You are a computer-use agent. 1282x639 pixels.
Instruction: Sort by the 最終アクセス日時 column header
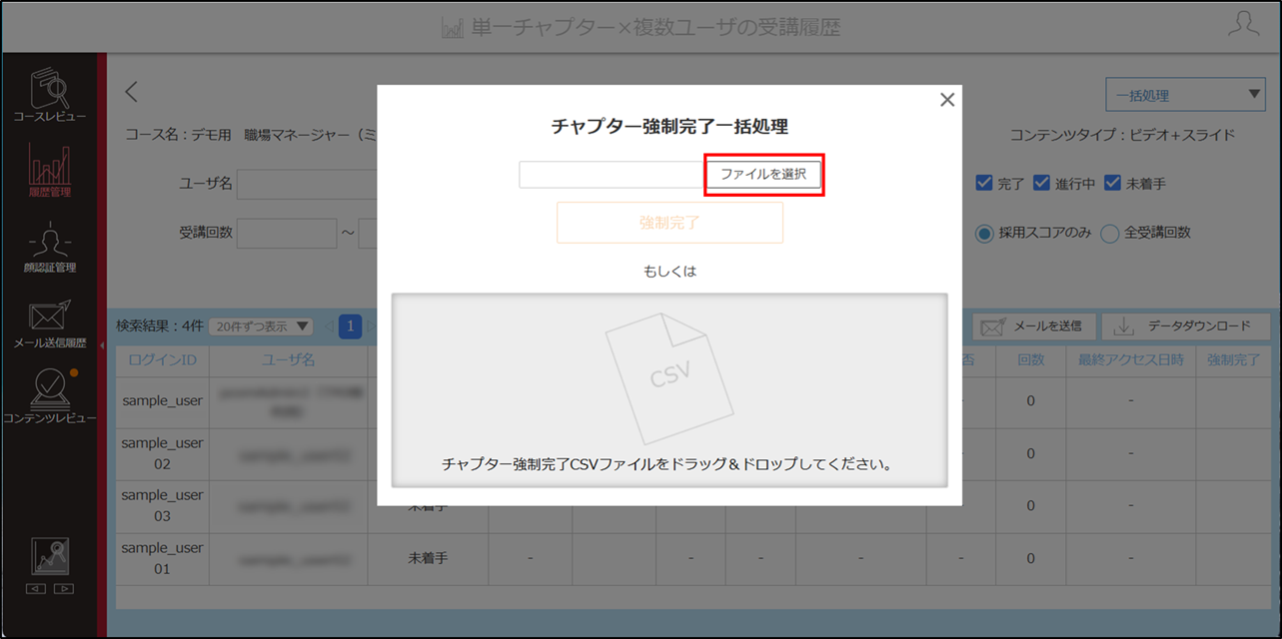point(1130,359)
